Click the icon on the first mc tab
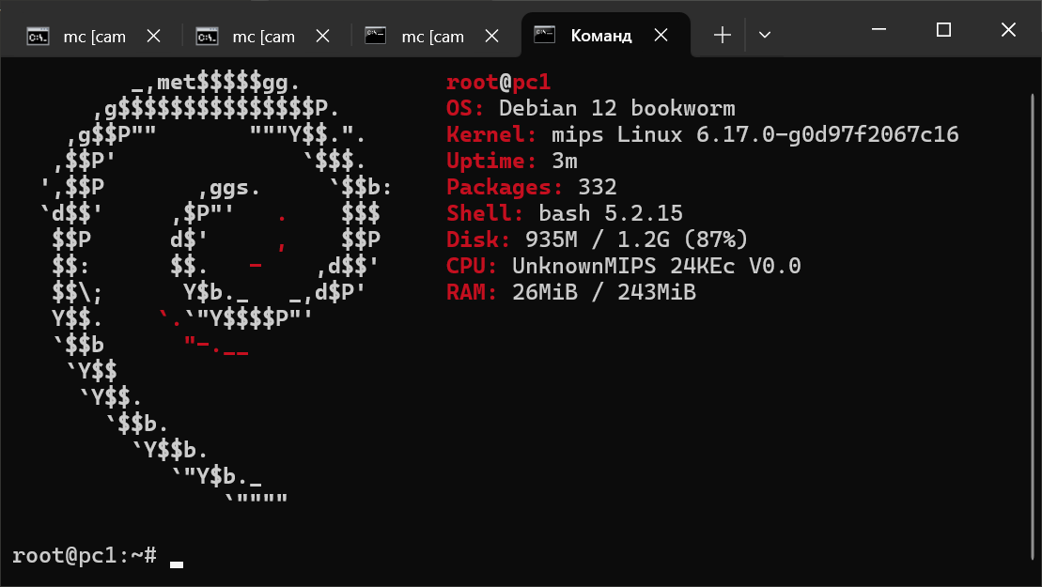1042x587 pixels. point(38,37)
